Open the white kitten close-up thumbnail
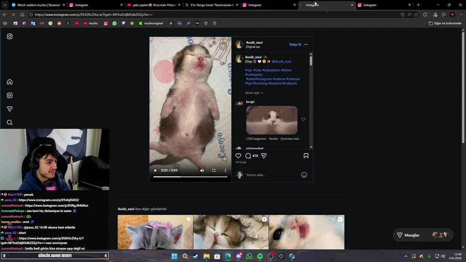Screen dimensions: 466x262 coord(307,232)
